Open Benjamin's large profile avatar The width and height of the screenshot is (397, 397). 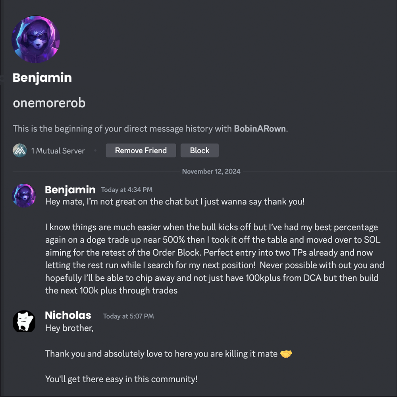pos(36,40)
